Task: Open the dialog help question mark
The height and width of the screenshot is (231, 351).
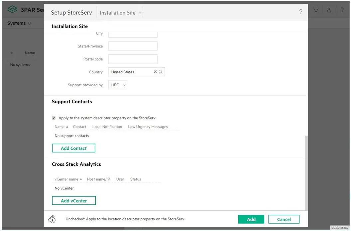Action: [x=300, y=12]
